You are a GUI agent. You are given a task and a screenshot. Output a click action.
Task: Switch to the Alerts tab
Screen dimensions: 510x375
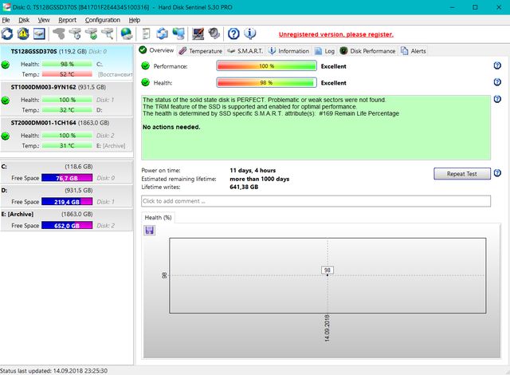[x=413, y=51]
